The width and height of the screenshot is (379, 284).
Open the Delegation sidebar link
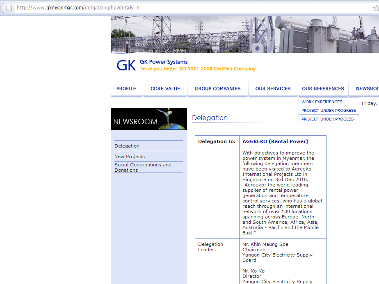click(127, 146)
